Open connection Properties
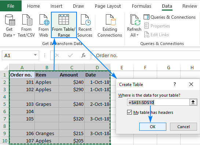The width and height of the screenshot is (200, 145). pyautogui.click(x=157, y=26)
